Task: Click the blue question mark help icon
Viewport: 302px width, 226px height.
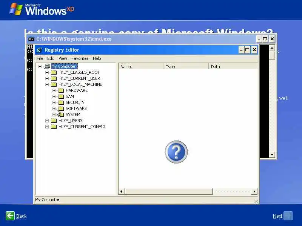Action: (x=176, y=152)
